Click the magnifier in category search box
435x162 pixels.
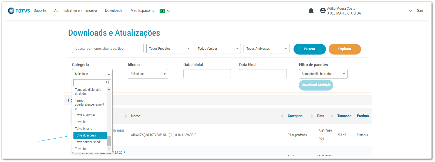tap(108, 82)
